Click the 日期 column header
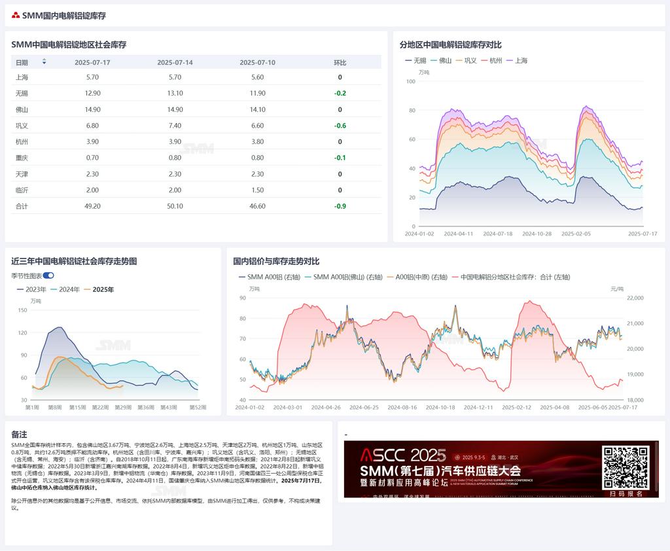 (x=22, y=62)
